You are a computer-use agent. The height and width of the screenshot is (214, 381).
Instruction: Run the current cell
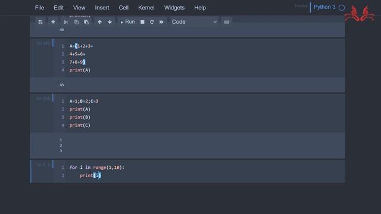click(x=127, y=22)
